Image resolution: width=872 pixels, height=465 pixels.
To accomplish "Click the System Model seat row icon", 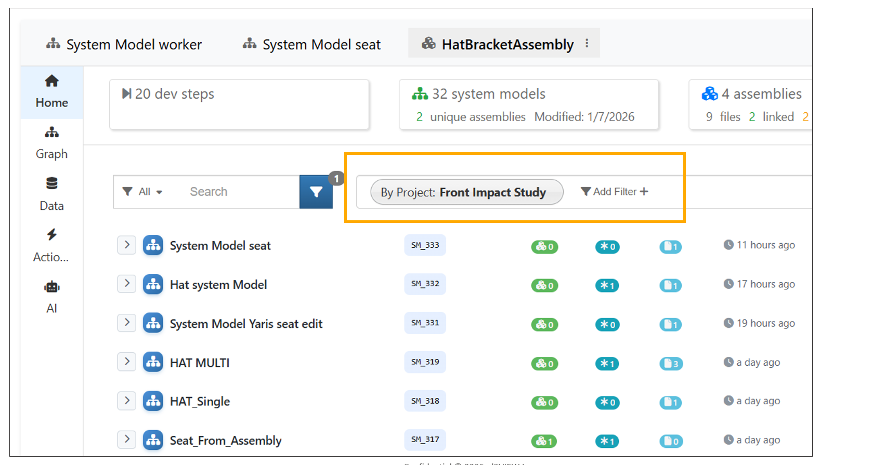I will point(153,245).
